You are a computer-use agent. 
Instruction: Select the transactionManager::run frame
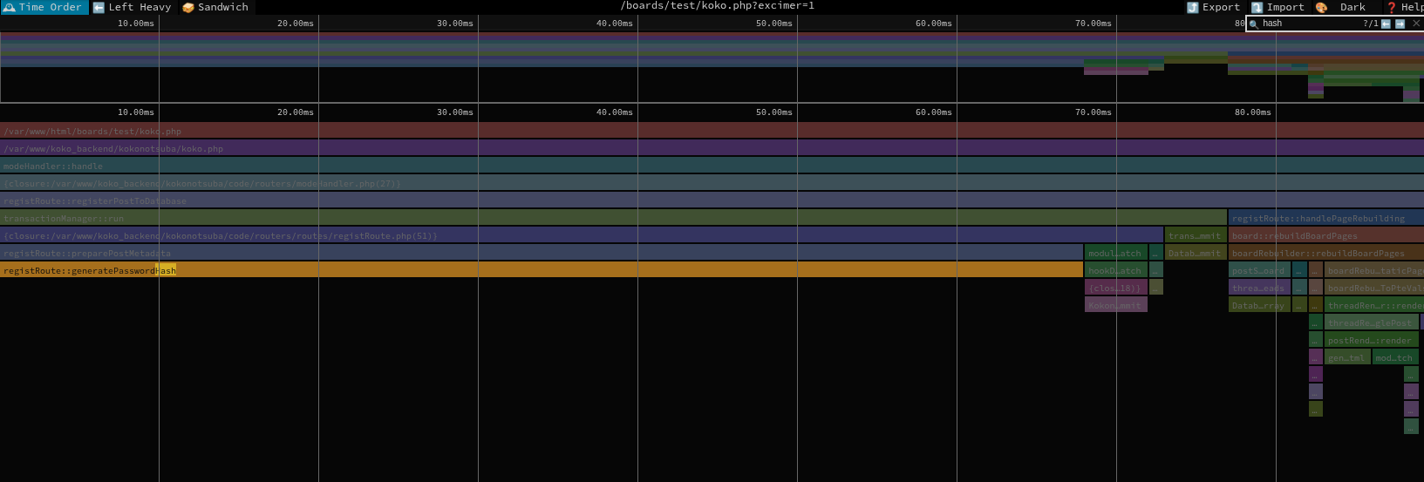(x=610, y=218)
